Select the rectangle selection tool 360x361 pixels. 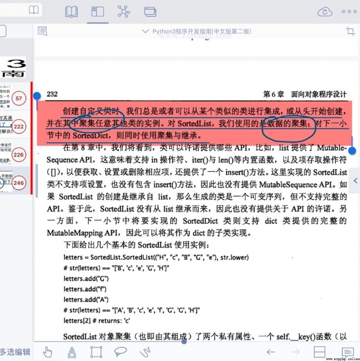coord(96,352)
